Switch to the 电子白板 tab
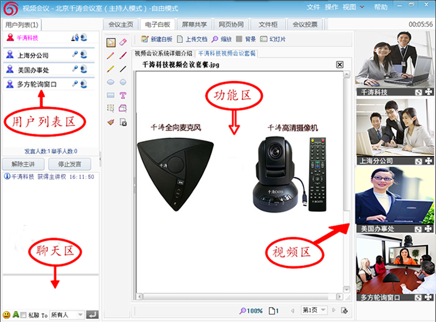 (x=157, y=24)
